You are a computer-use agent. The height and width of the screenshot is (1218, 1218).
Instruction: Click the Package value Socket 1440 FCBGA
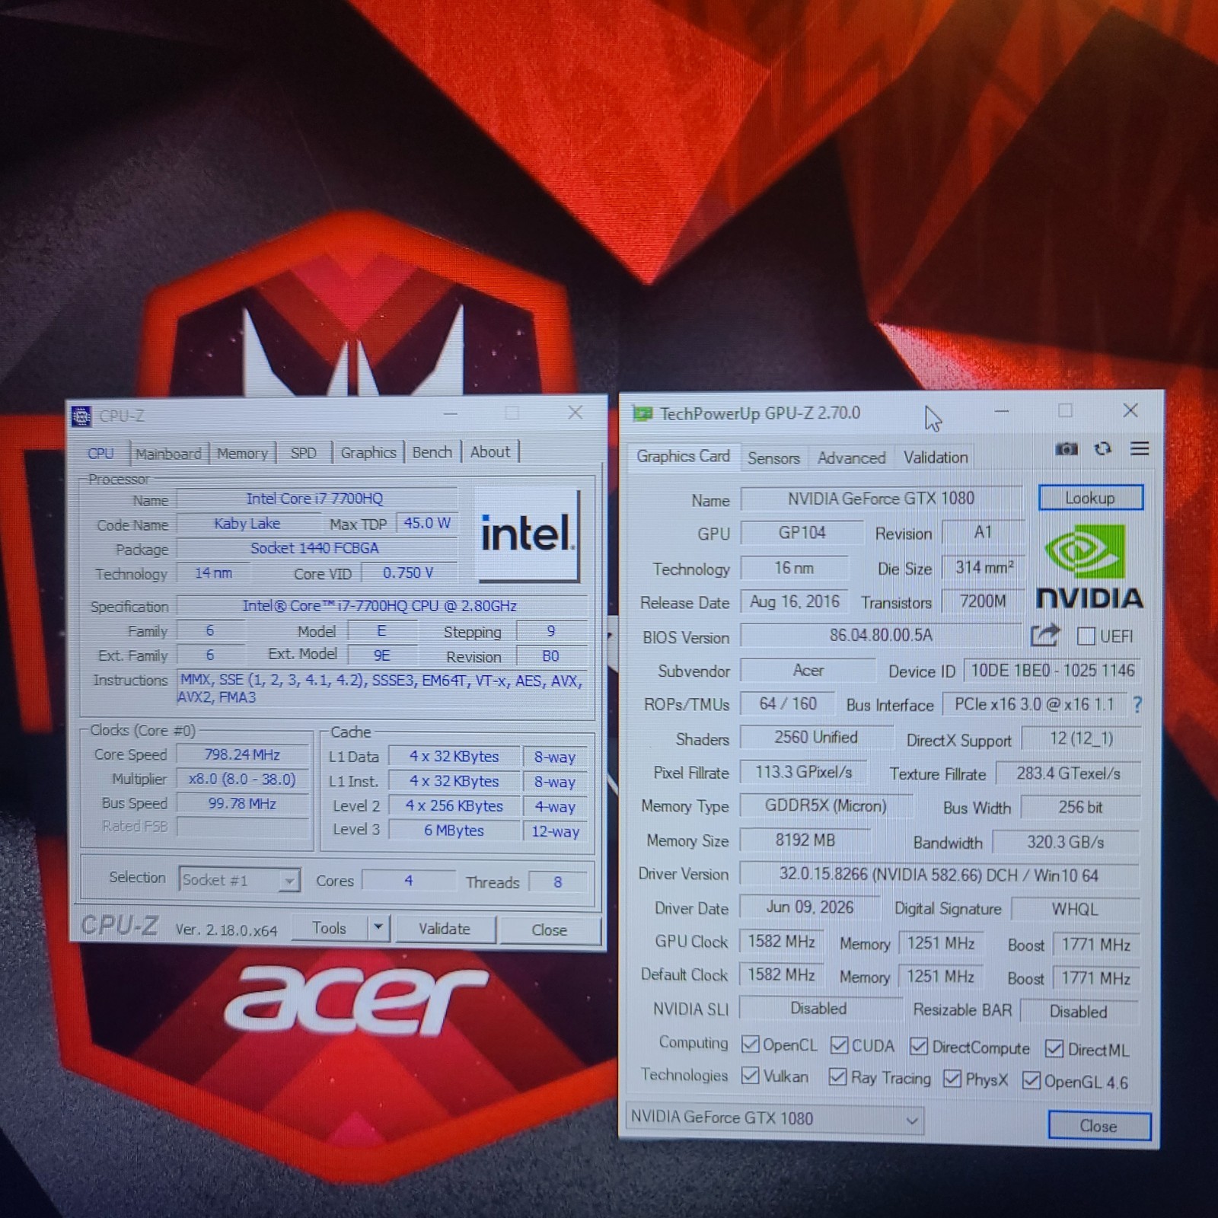(315, 548)
